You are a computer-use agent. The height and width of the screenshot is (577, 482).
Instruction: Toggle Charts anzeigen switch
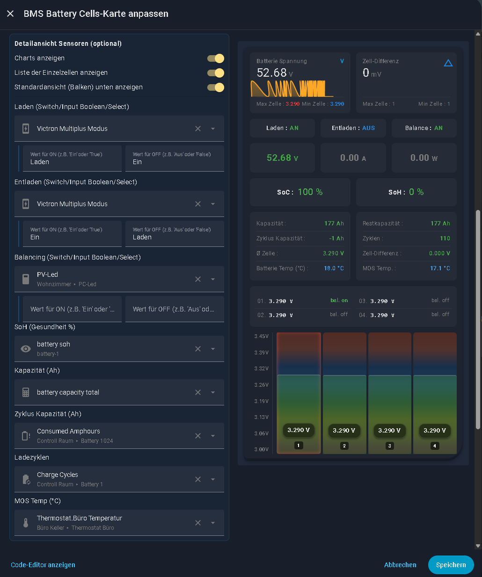[x=216, y=58]
